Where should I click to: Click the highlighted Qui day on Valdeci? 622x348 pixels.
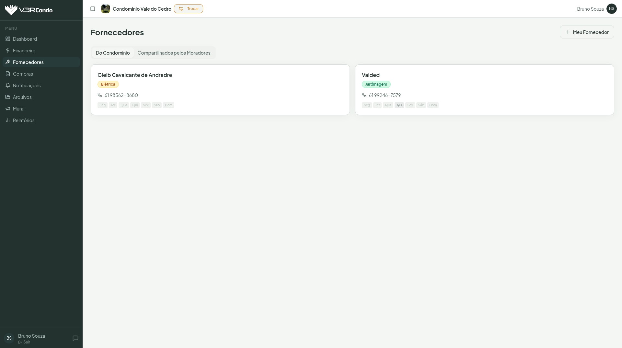click(399, 105)
